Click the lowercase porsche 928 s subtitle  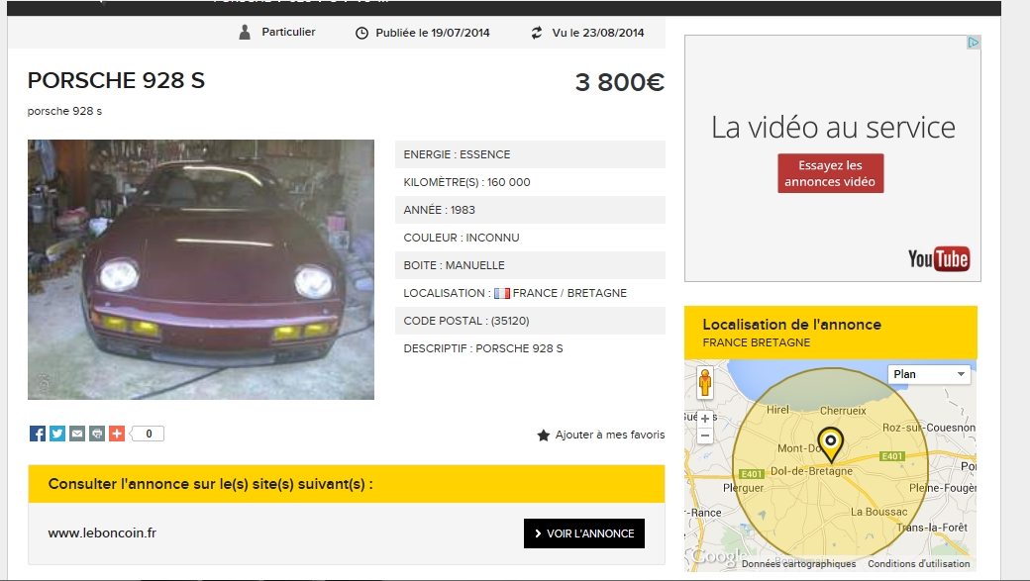coord(64,111)
